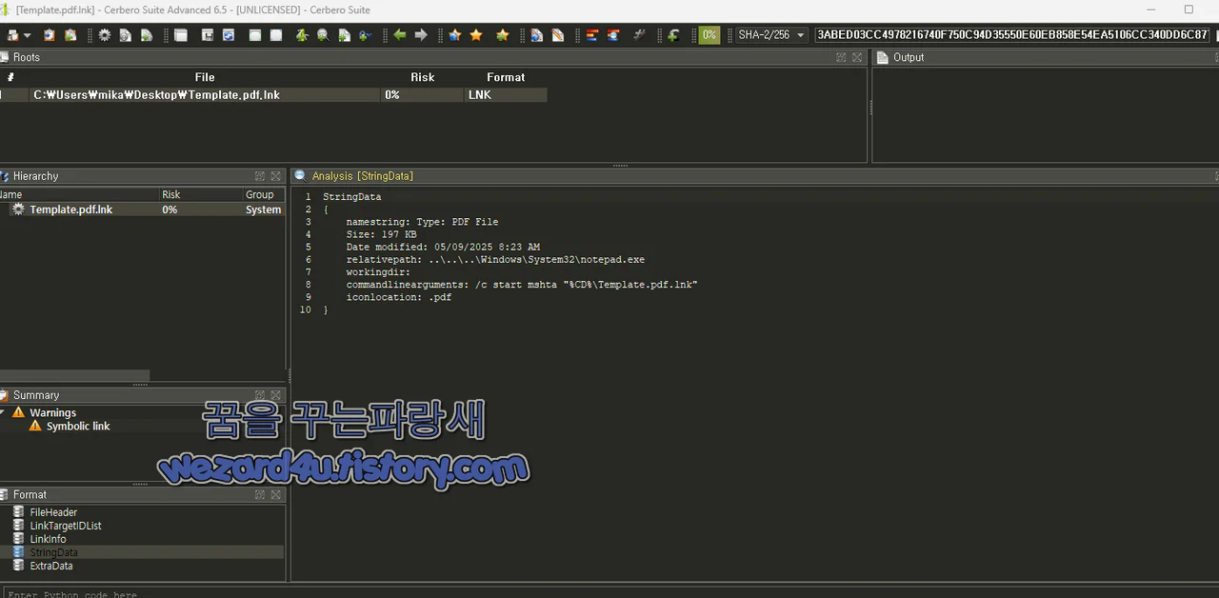
Task: Click the first clipboard toolbar icon
Action: 49,35
